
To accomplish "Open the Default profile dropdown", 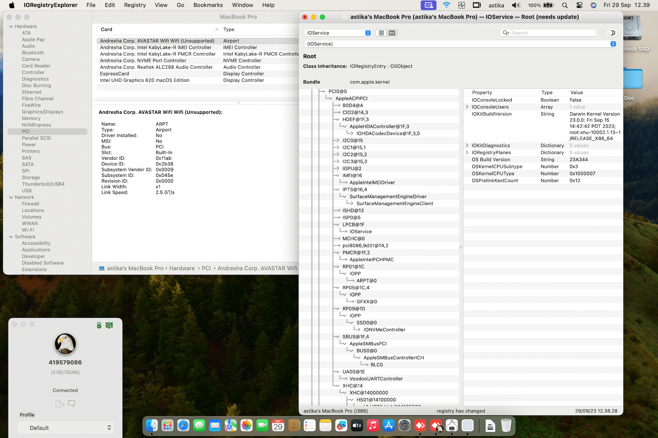I will click(65, 428).
